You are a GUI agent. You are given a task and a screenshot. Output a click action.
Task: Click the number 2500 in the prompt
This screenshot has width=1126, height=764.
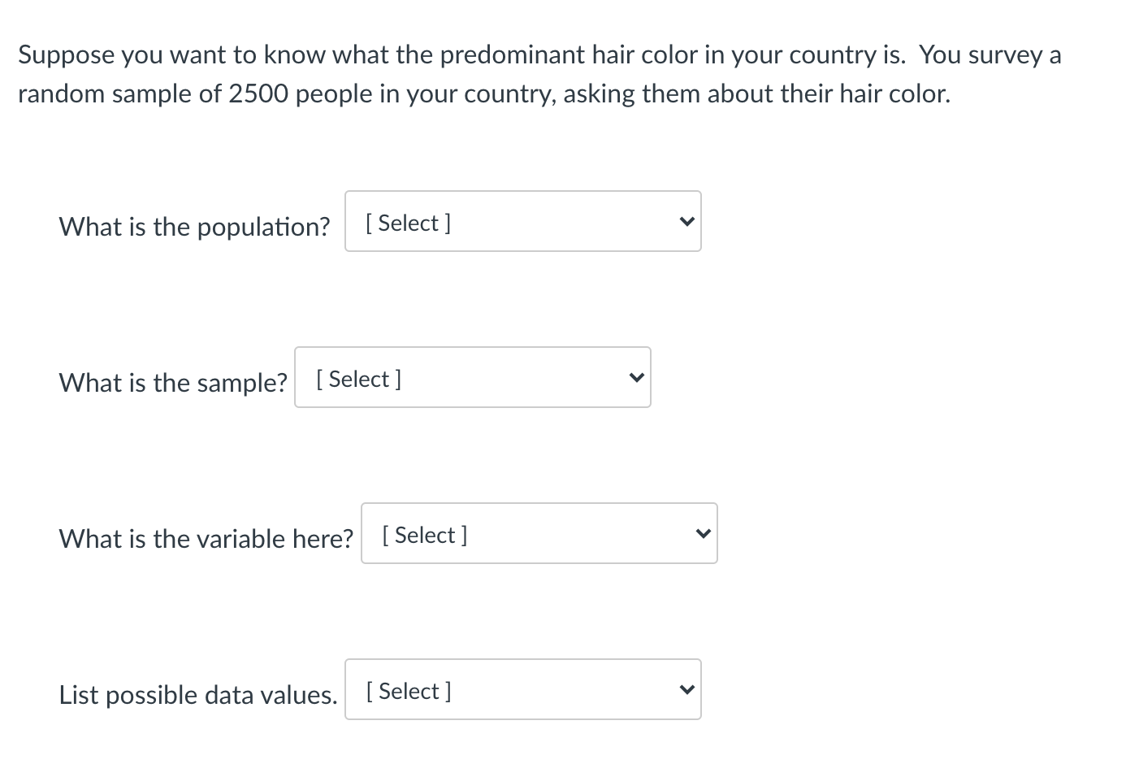click(x=258, y=94)
